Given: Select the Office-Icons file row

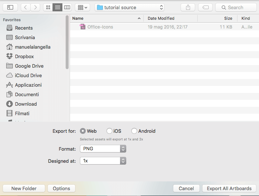Looking at the screenshot, I should tap(165, 27).
